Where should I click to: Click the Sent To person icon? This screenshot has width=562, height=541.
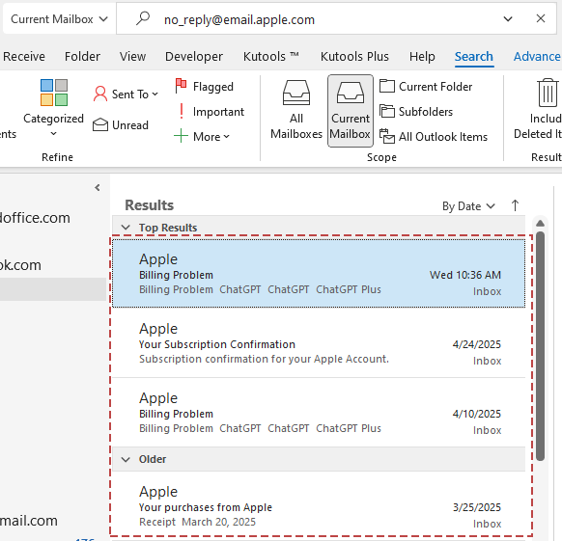pyautogui.click(x=100, y=94)
